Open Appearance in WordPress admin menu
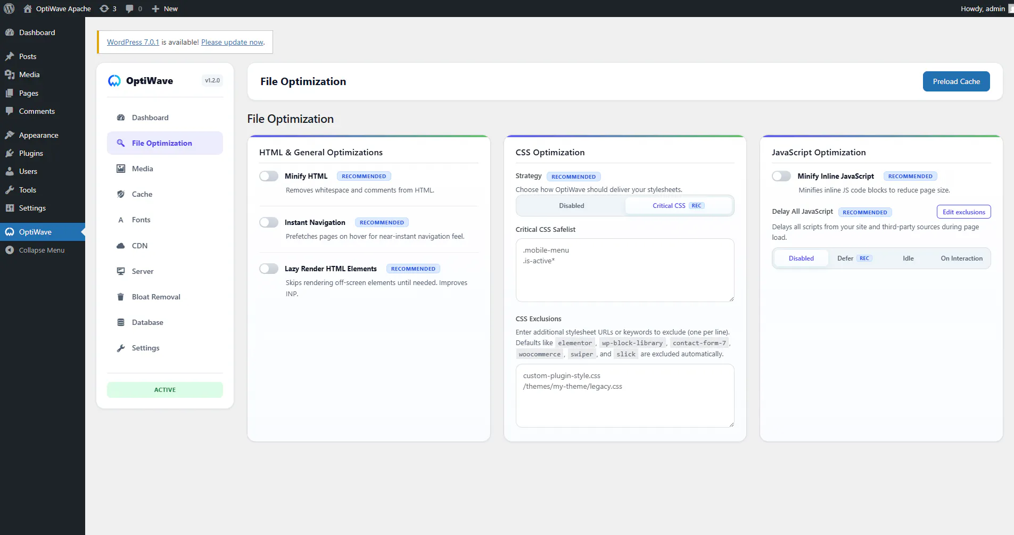Viewport: 1014px width, 535px height. tap(43, 135)
